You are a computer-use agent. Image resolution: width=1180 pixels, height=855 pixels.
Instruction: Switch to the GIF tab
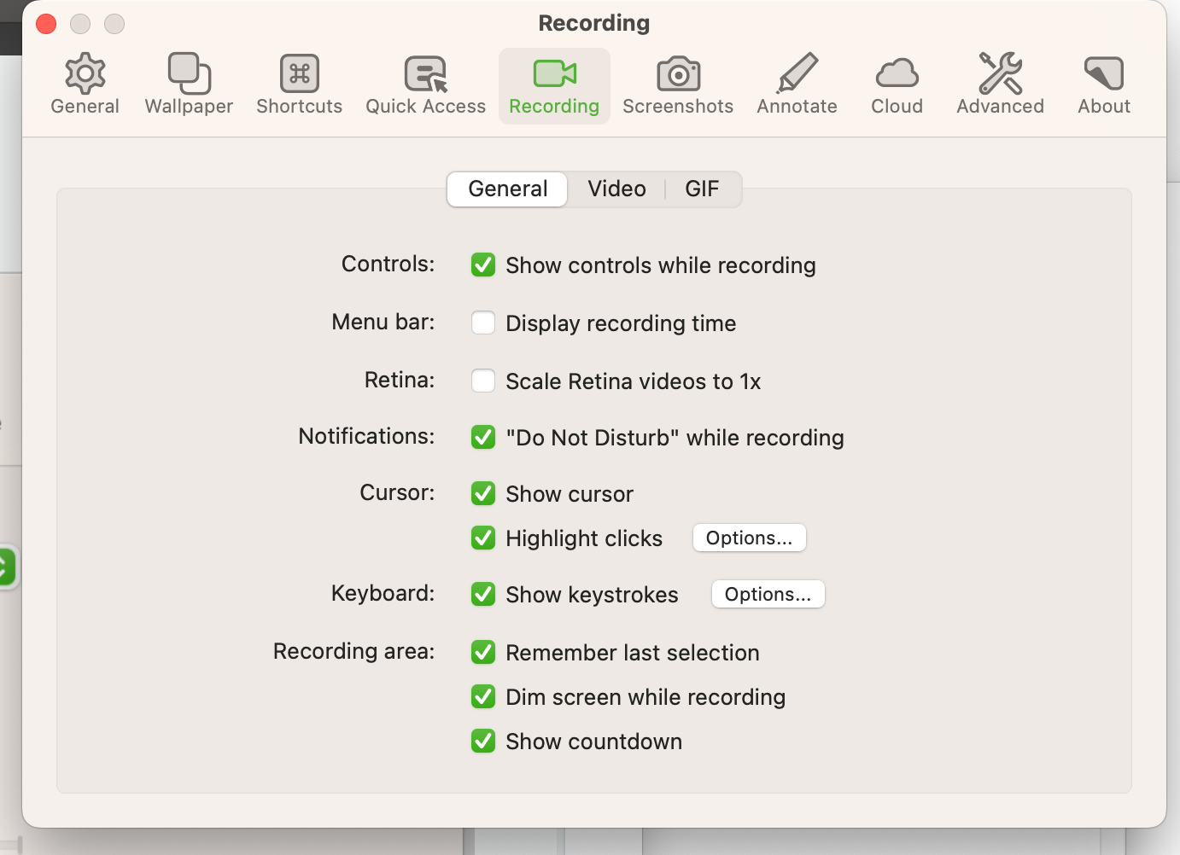pos(702,189)
